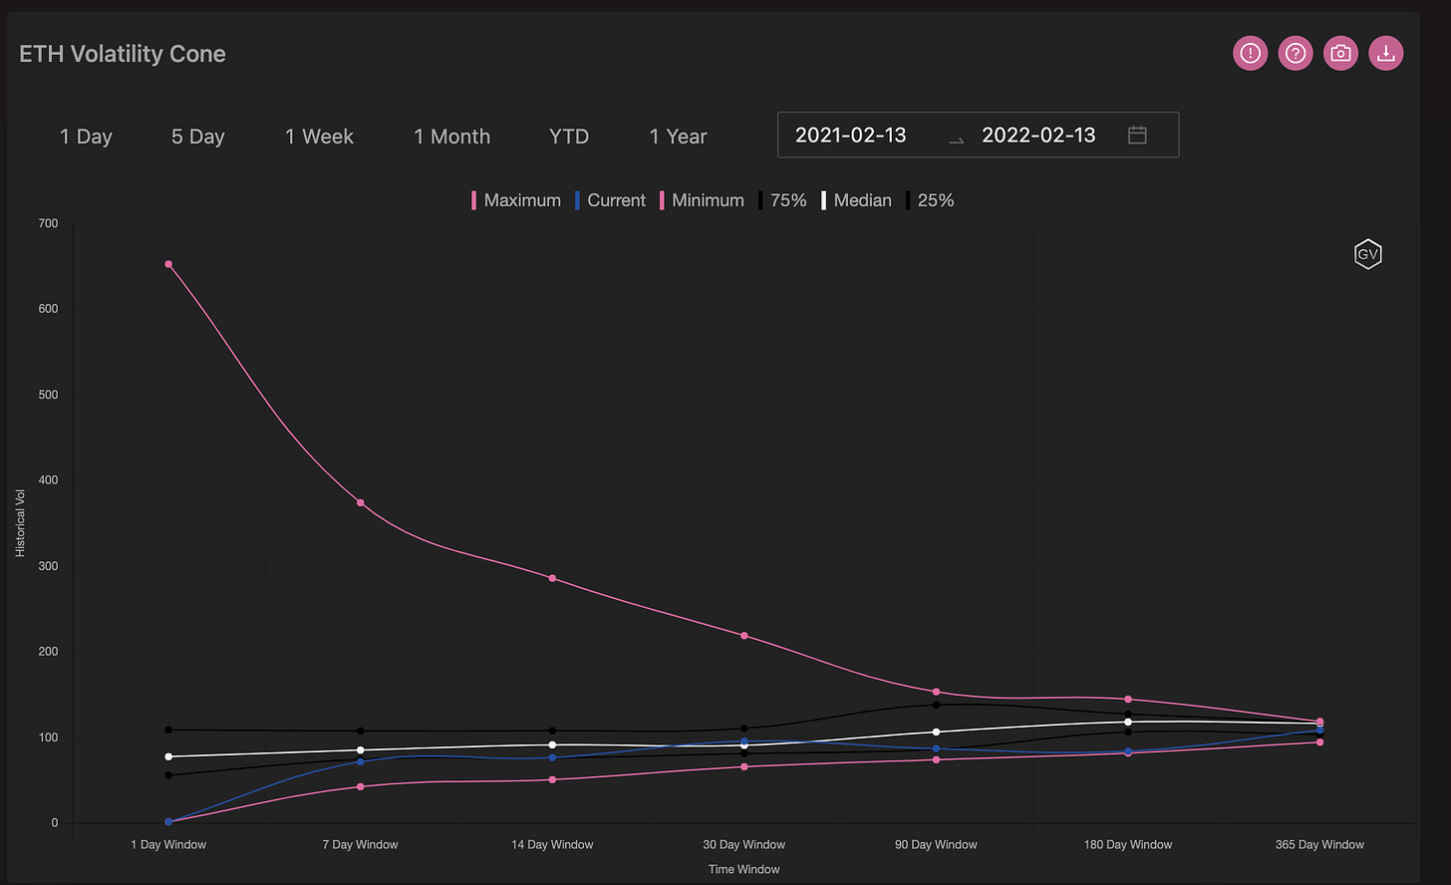The width and height of the screenshot is (1451, 885).
Task: Click 75% black point at 90 Day Window
Action: click(936, 705)
